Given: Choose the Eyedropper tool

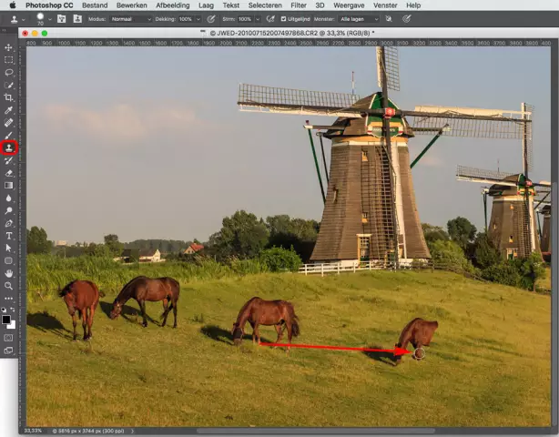Looking at the screenshot, I should pyautogui.click(x=9, y=110).
